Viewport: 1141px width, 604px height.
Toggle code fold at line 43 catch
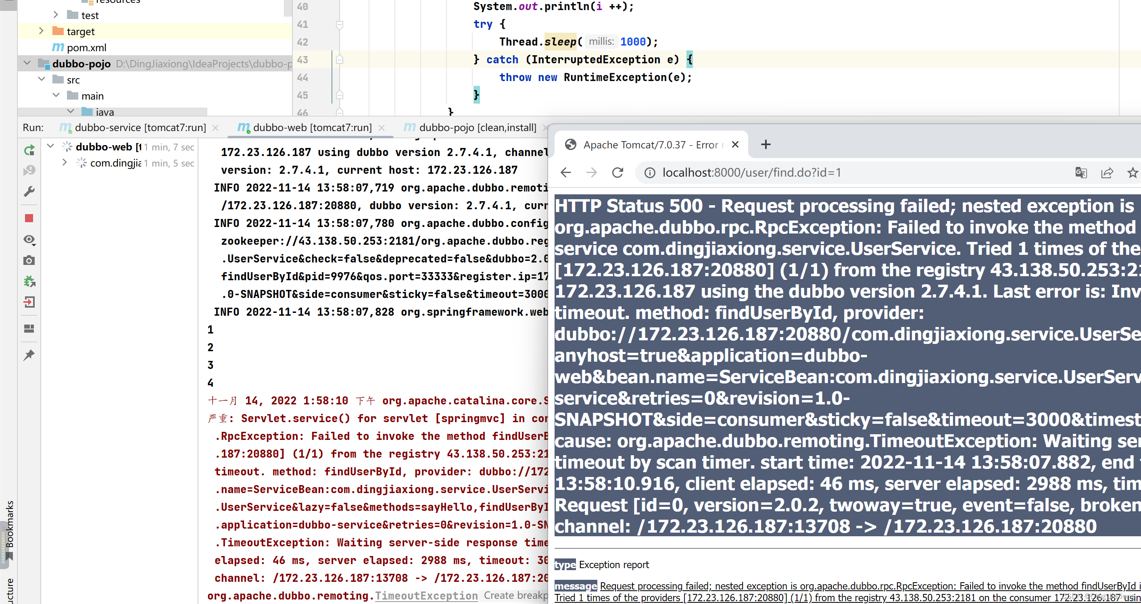click(340, 59)
